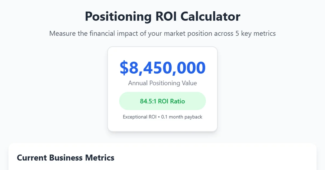This screenshot has width=325, height=170.
Task: Click the ROI summary card
Action: [162, 89]
